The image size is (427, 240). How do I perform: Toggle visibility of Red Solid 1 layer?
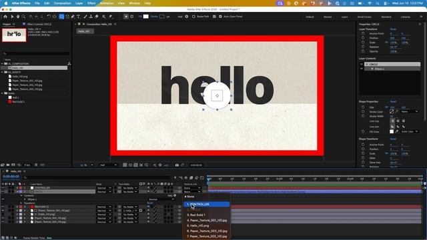pos(3,207)
